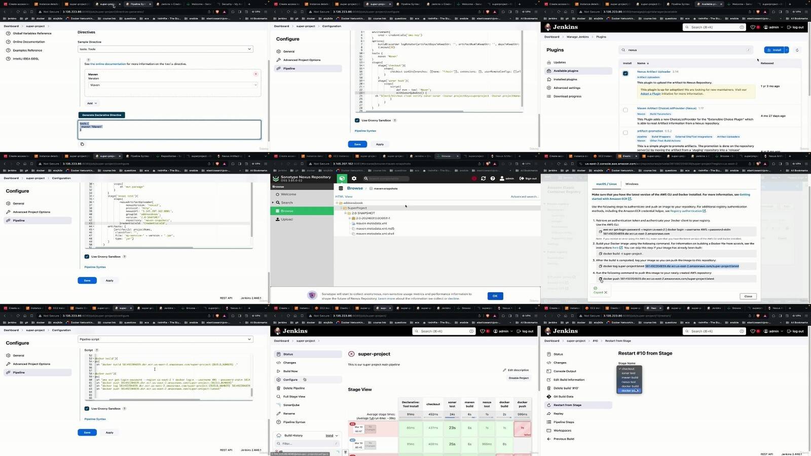Open Git Build Data in build #10 sidebar
Image resolution: width=811 pixels, height=456 pixels.
pyautogui.click(x=563, y=397)
